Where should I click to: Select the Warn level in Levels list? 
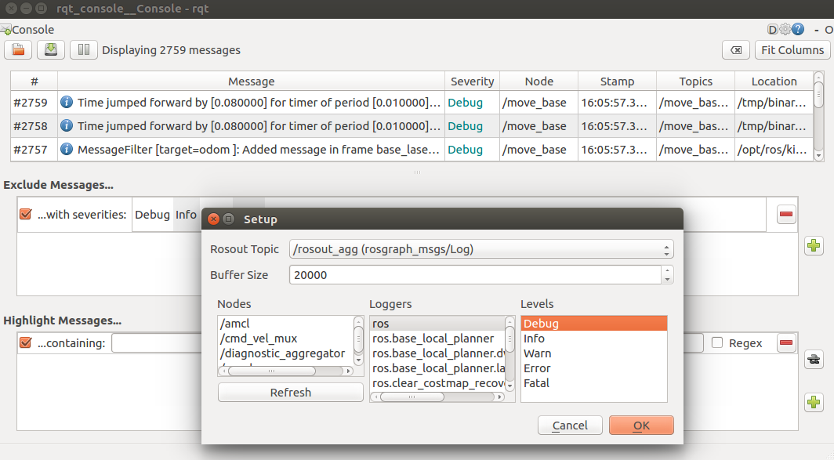(537, 353)
